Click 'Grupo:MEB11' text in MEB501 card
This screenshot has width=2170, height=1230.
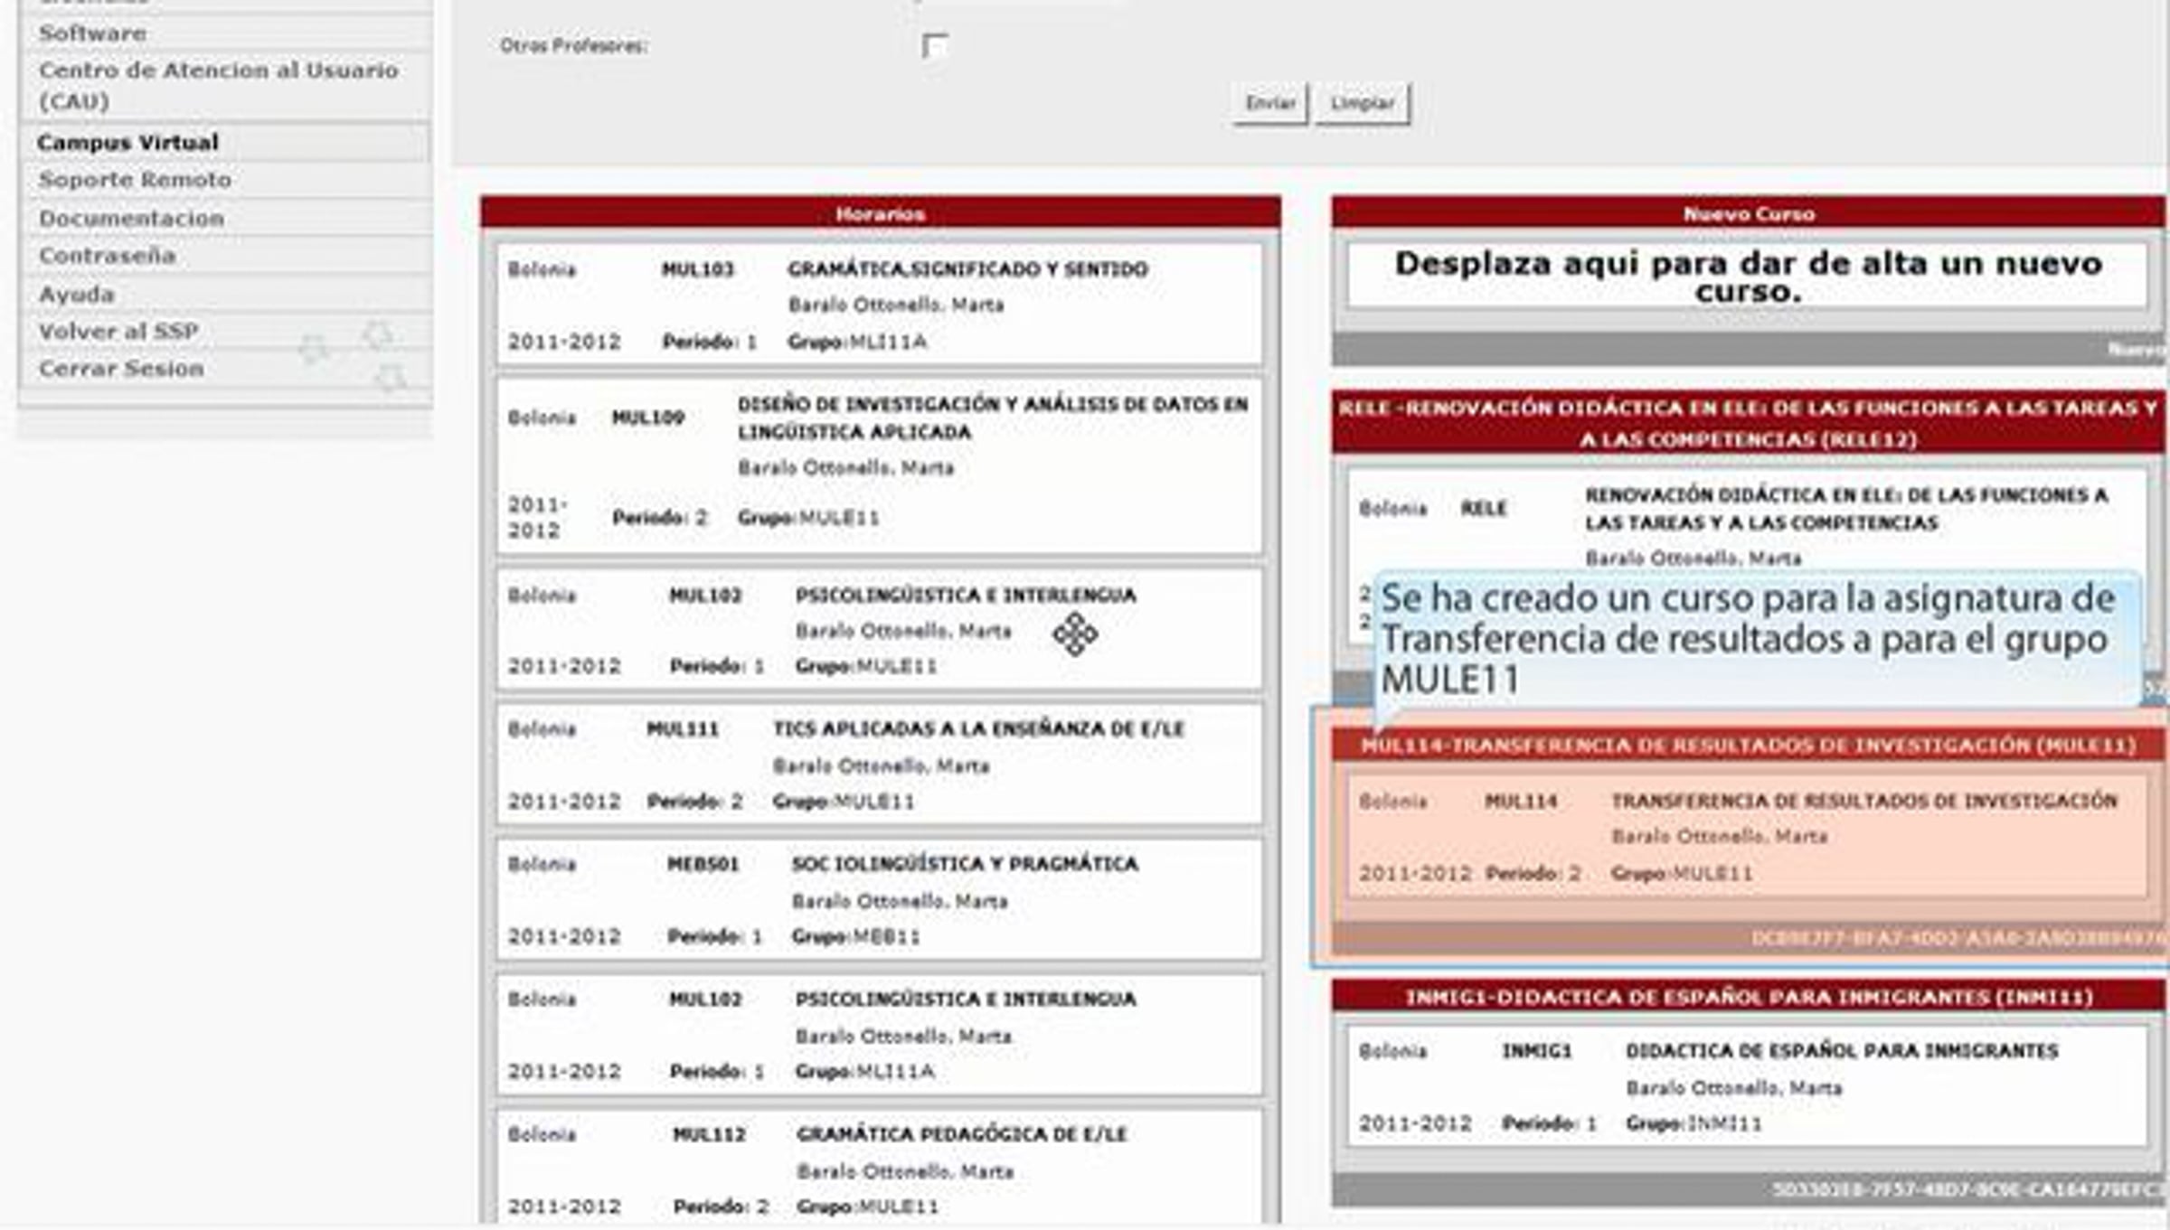(855, 936)
